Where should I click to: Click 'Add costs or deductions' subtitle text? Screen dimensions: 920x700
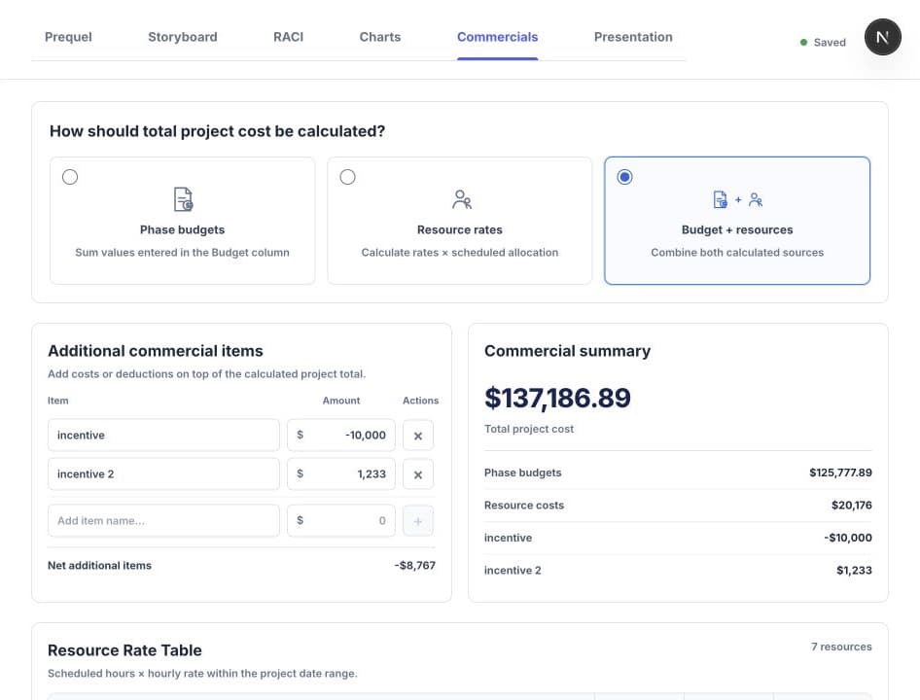206,373
